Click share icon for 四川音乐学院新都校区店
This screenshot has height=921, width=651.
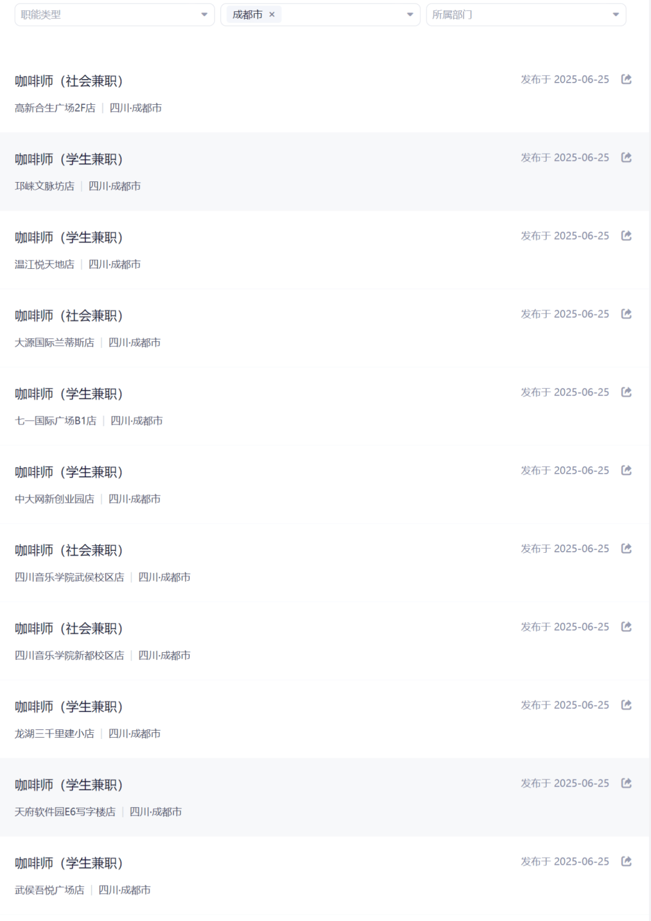pos(626,627)
